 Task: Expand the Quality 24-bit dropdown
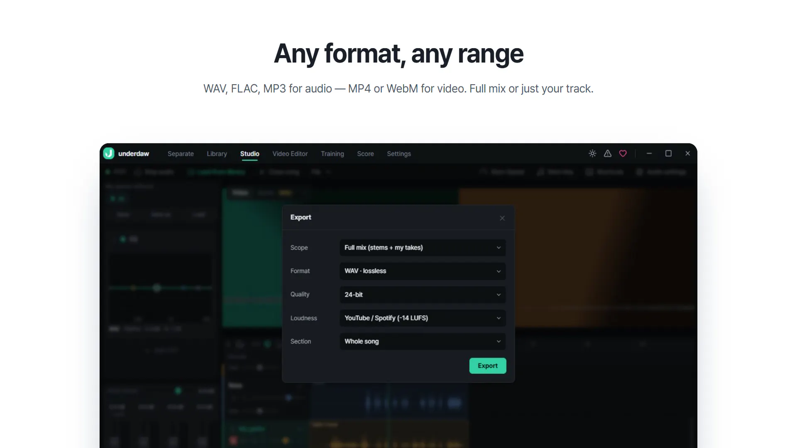pyautogui.click(x=423, y=295)
